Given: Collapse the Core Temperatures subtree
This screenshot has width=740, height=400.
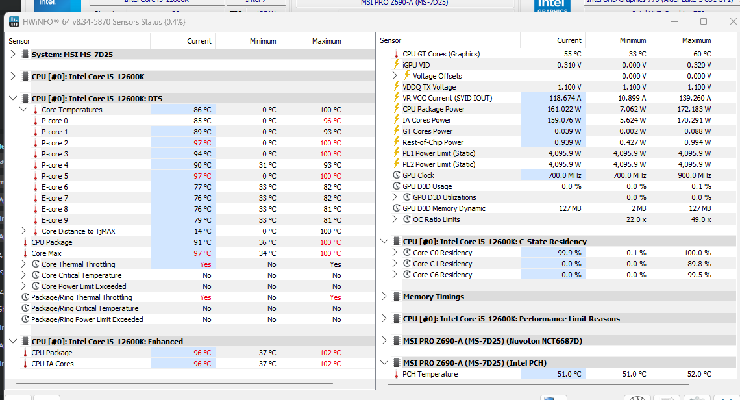Looking at the screenshot, I should pos(23,110).
